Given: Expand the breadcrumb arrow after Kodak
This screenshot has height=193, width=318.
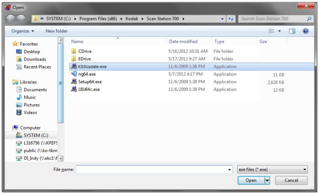Looking at the screenshot, I should pyautogui.click(x=142, y=19).
